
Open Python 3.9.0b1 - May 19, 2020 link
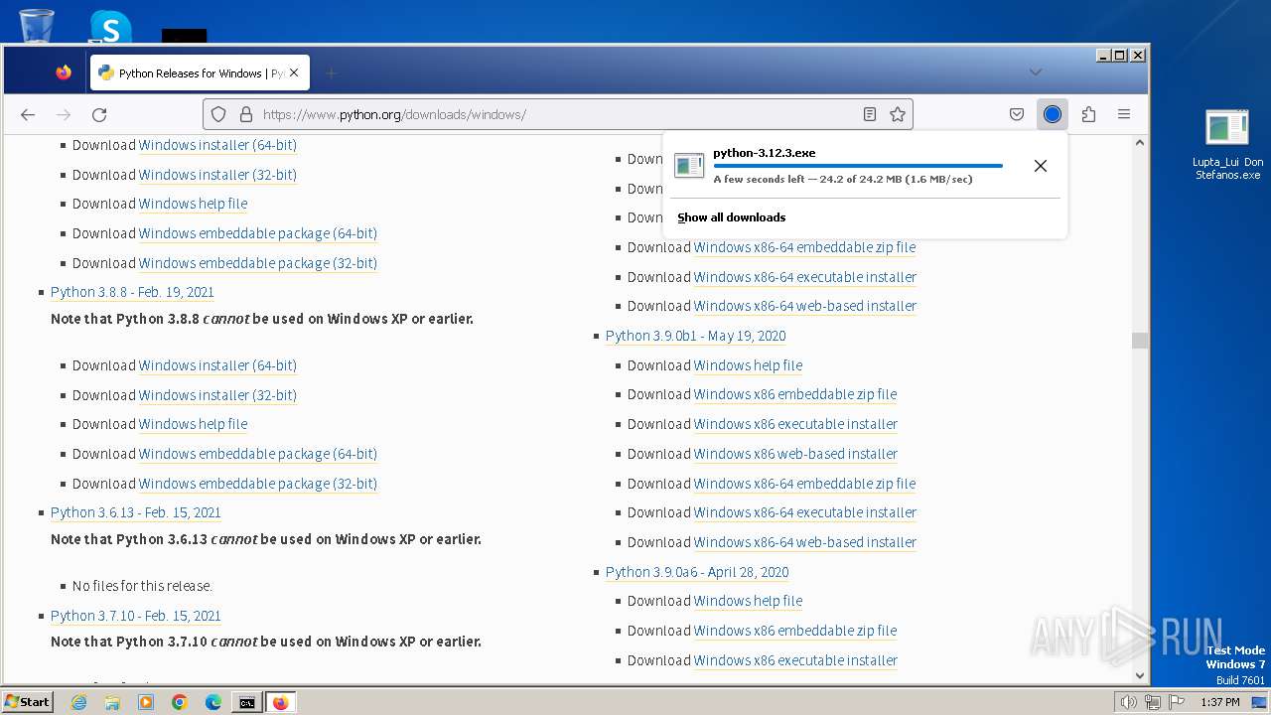pyautogui.click(x=696, y=336)
